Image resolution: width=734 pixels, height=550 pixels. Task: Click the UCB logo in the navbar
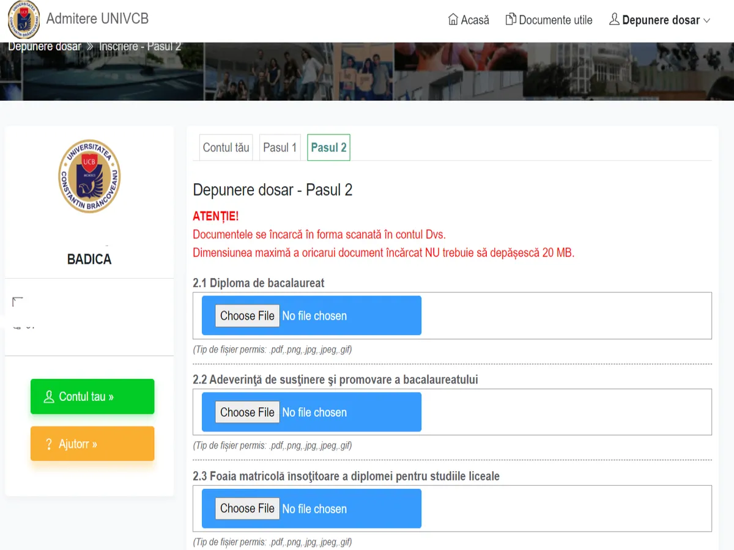coord(24,20)
